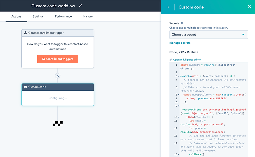This screenshot has width=255, height=157.
Task: Click the Secrets section label
Action: tap(174, 23)
